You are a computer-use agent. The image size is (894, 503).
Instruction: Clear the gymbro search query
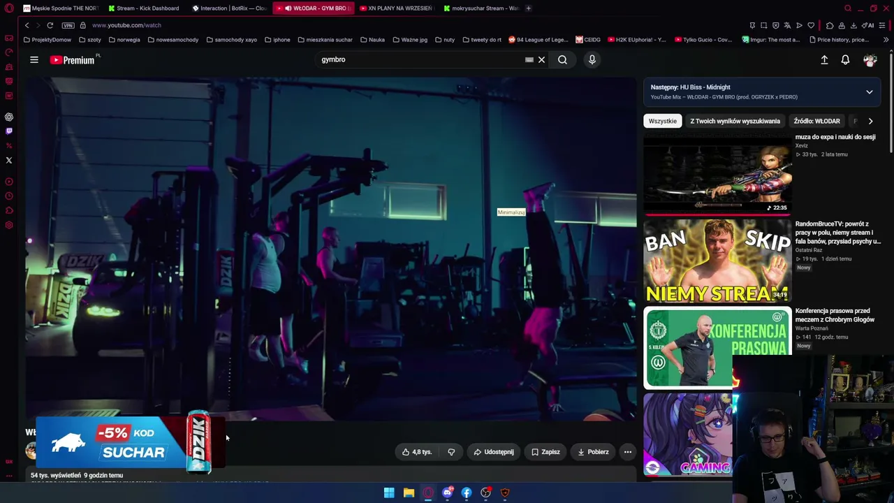pyautogui.click(x=541, y=60)
